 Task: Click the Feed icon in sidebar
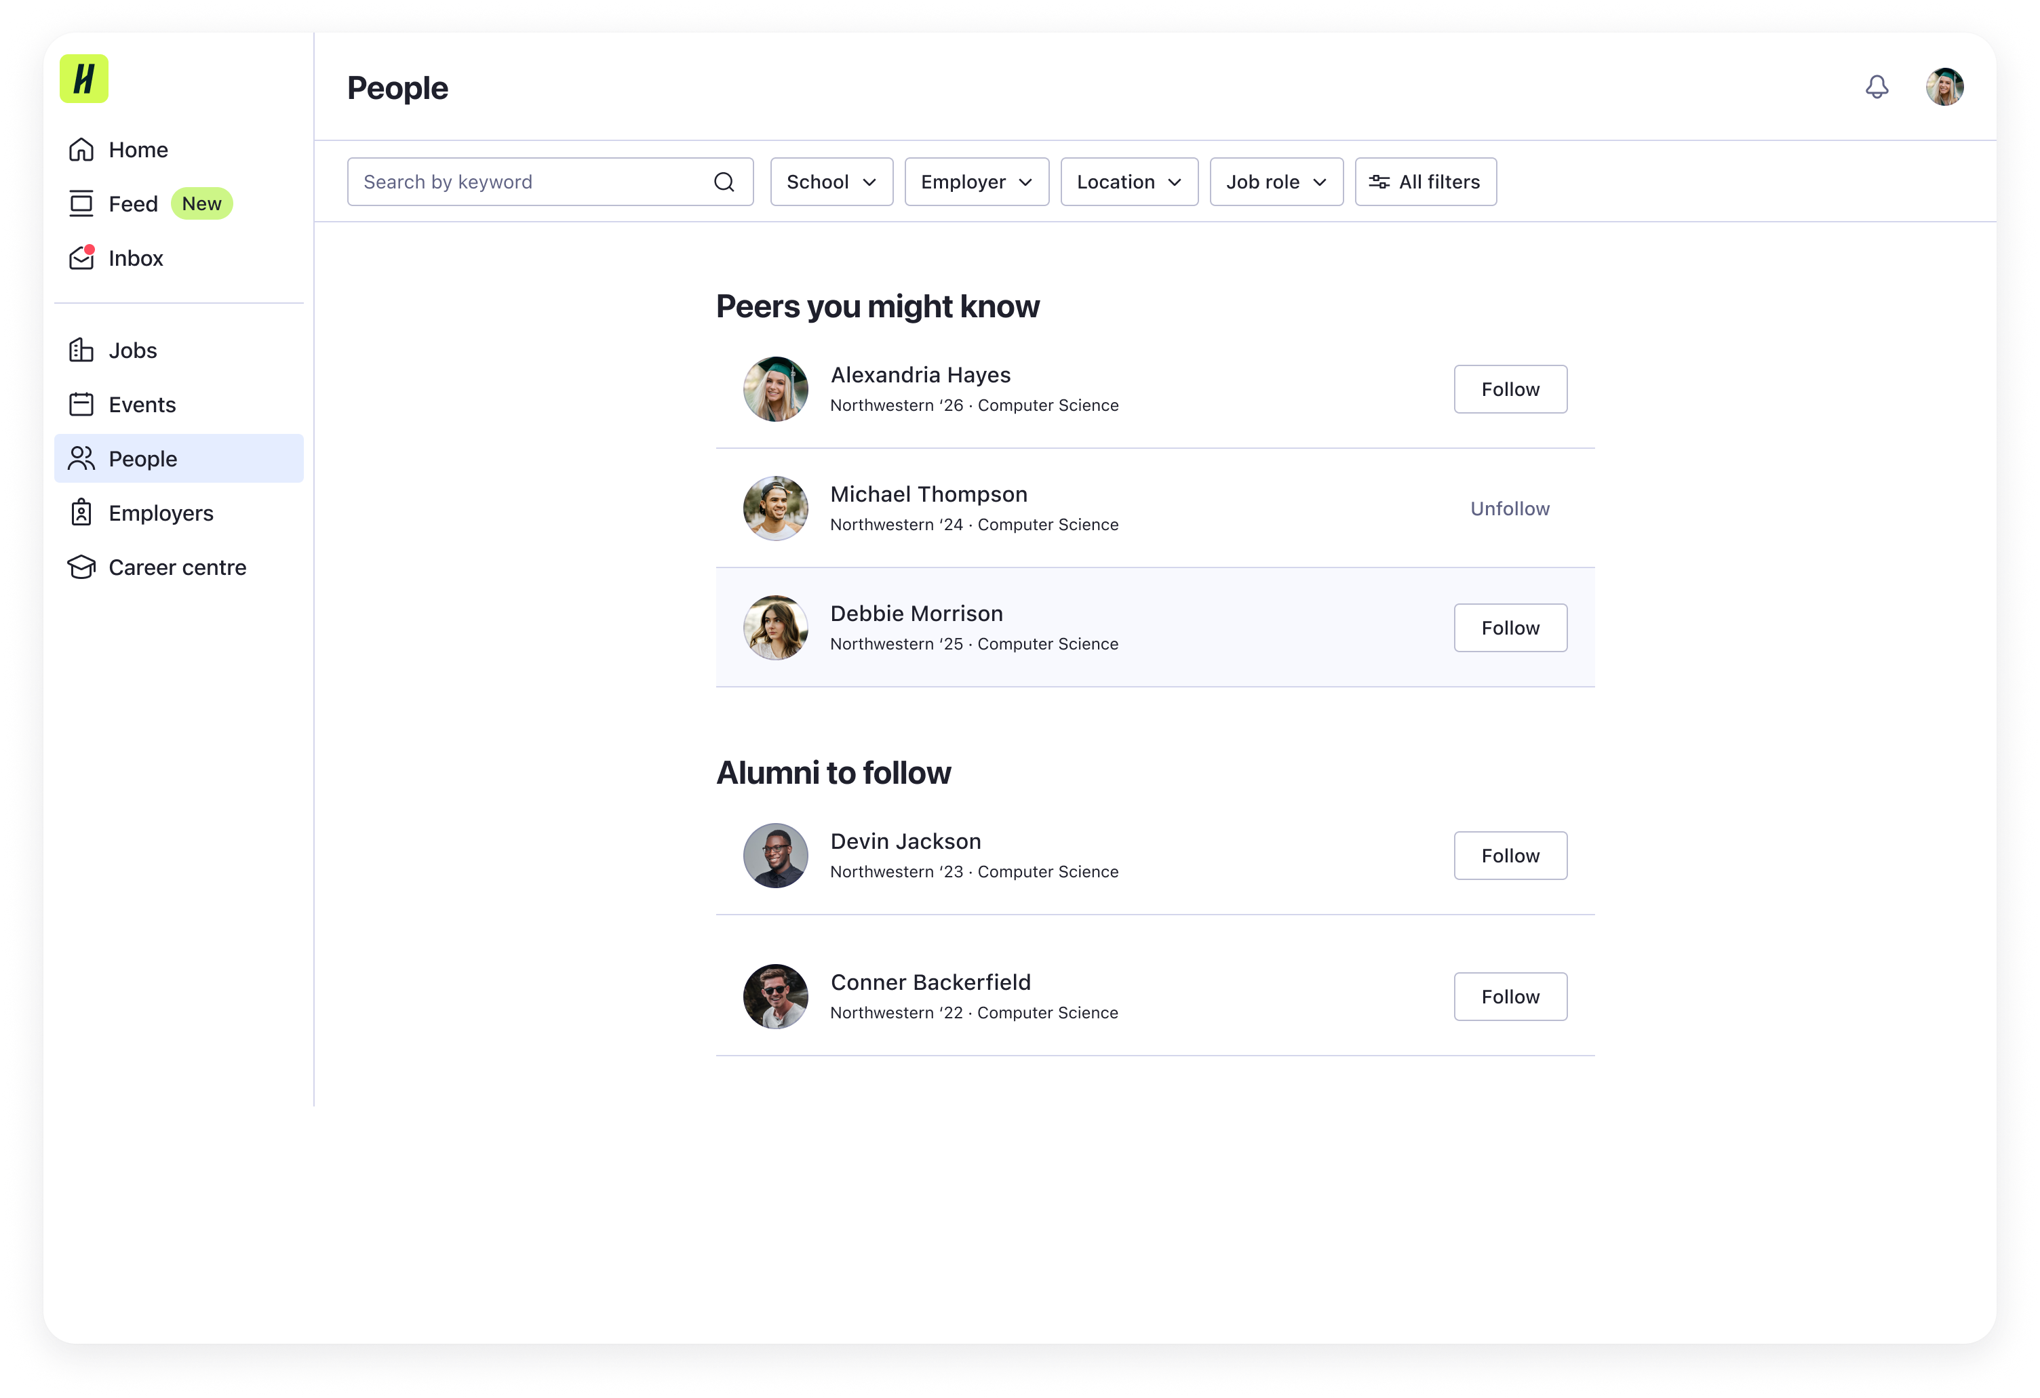click(81, 203)
